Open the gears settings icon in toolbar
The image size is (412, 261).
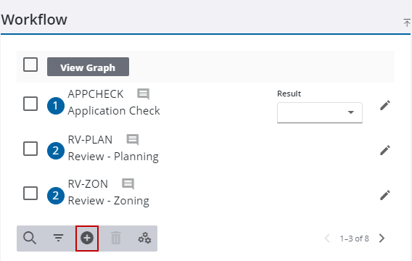(144, 238)
